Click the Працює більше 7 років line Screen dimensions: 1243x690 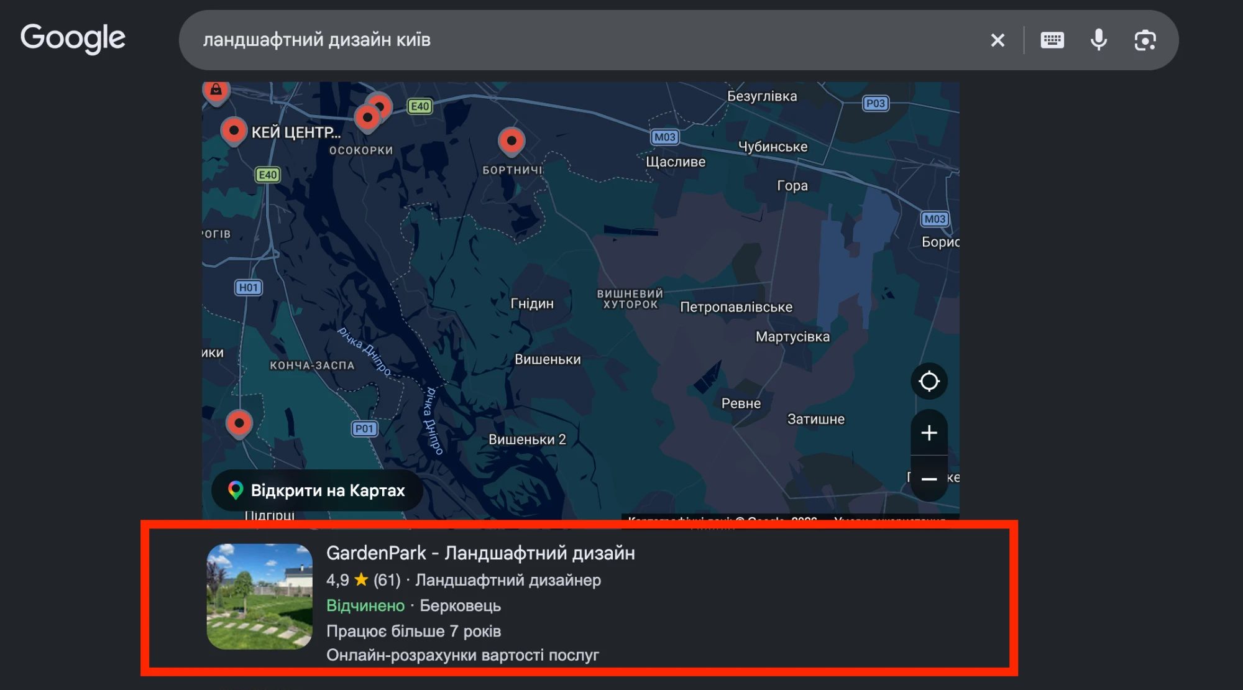pos(414,631)
